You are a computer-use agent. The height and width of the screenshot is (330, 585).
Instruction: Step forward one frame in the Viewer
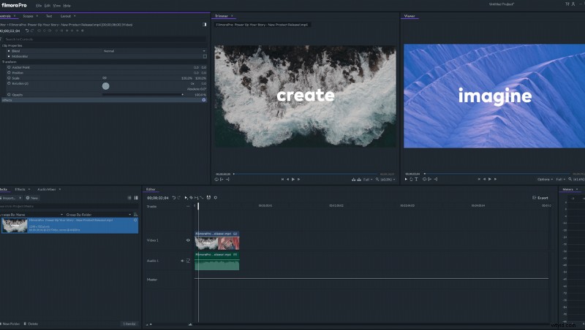[x=496, y=179]
